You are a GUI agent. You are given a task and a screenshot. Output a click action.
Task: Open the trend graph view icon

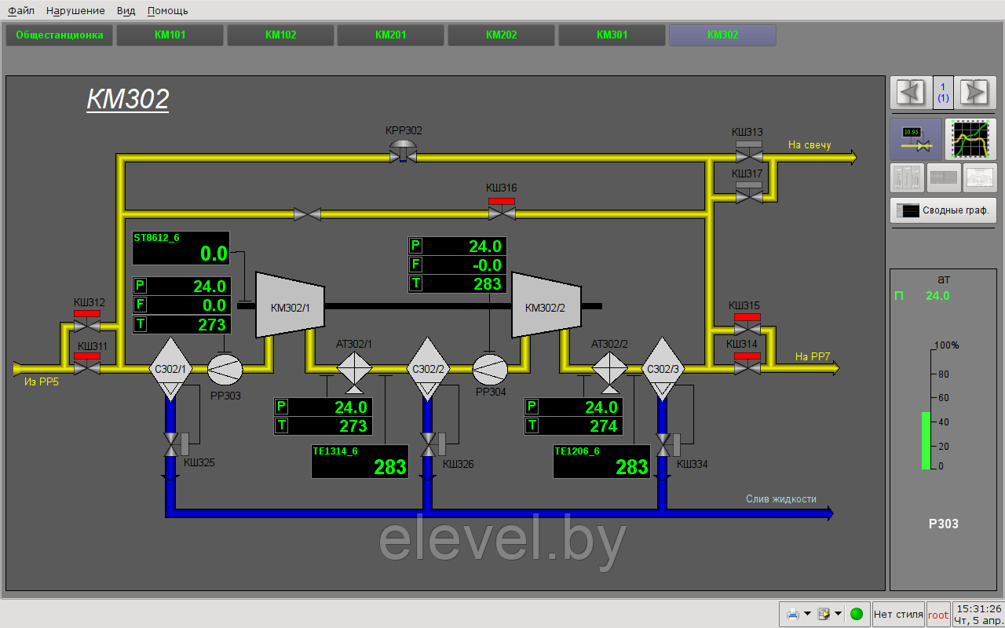[970, 139]
